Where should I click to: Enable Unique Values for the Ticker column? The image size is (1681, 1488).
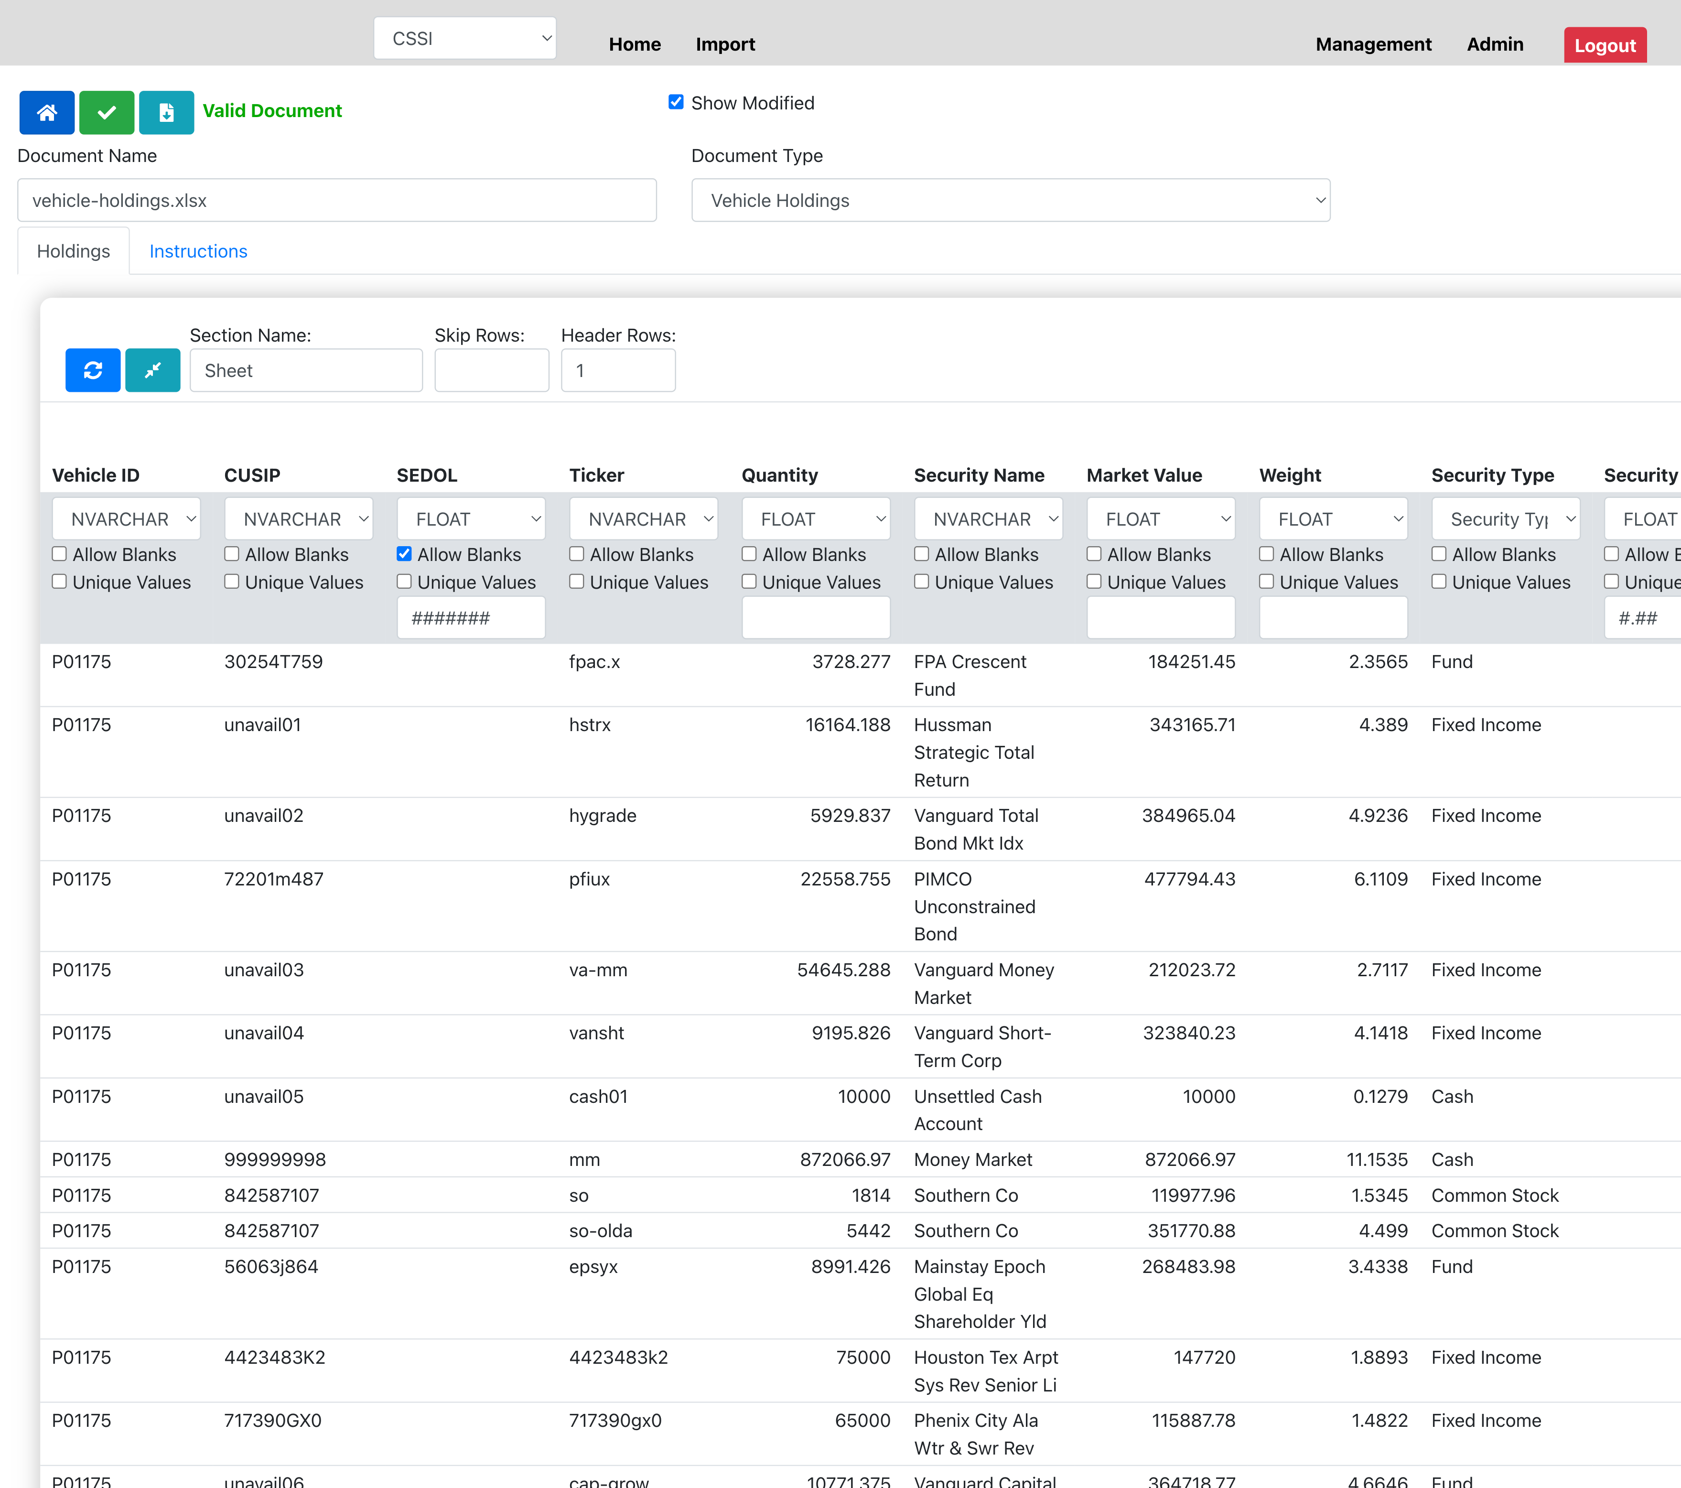click(576, 582)
